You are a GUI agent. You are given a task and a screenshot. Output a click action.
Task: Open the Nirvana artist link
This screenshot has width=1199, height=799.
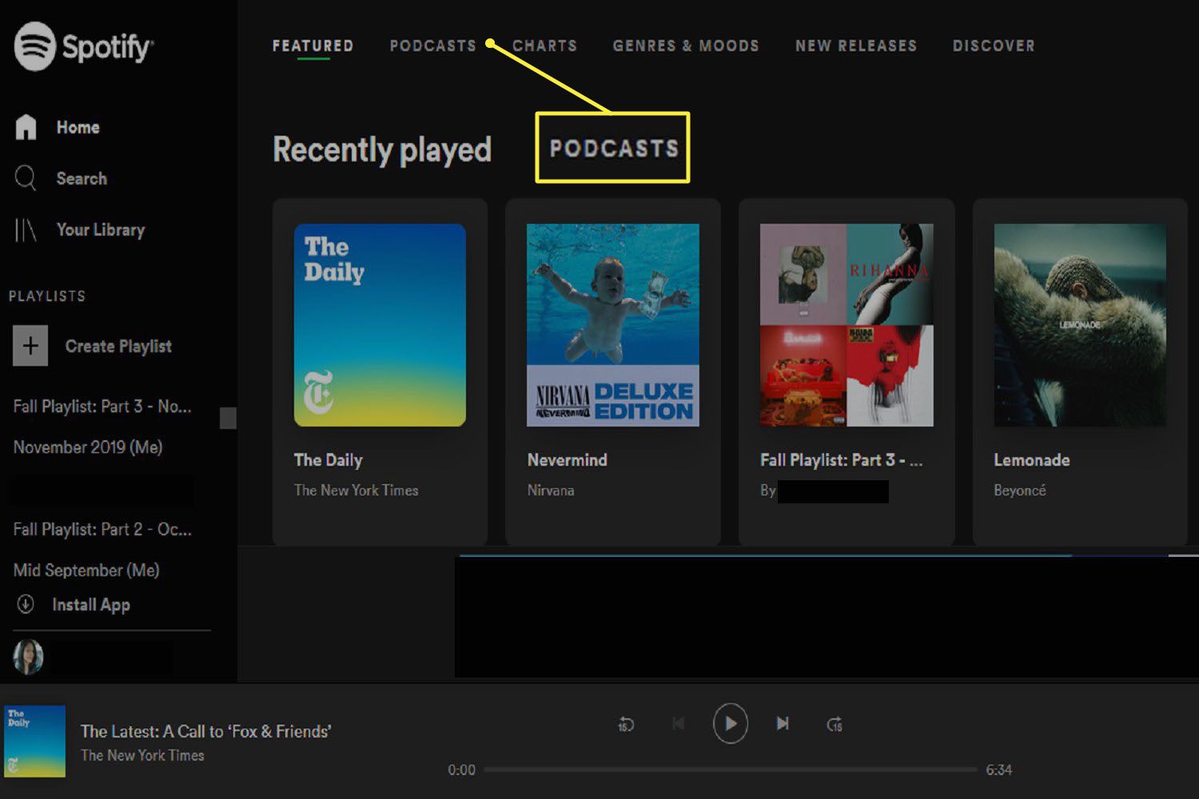[551, 491]
